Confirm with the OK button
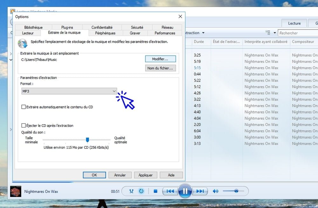The height and width of the screenshot is (208, 318). [94, 175]
